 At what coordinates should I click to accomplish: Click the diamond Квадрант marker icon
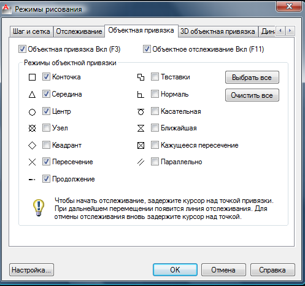pyautogui.click(x=32, y=146)
